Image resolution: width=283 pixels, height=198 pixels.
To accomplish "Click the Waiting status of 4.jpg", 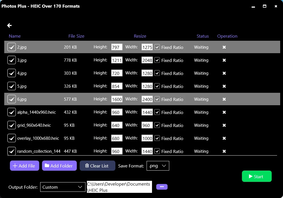I will (x=201, y=73).
